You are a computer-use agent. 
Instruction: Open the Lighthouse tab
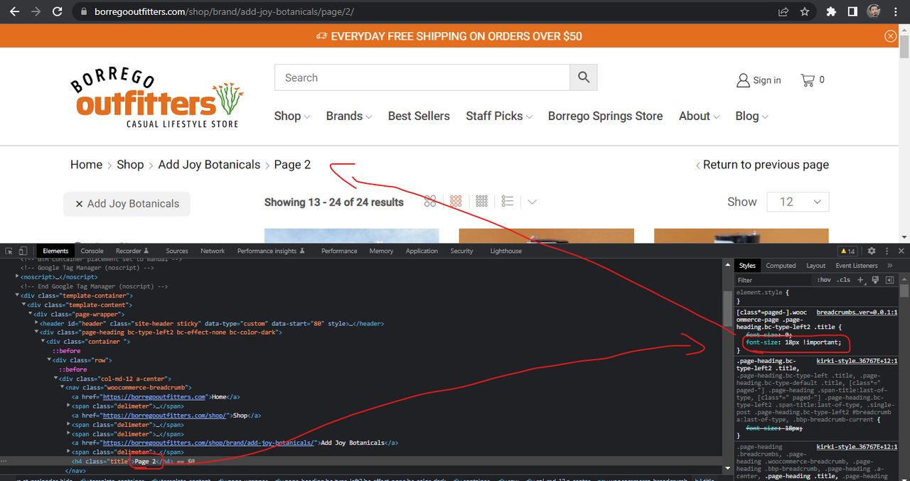(x=505, y=251)
